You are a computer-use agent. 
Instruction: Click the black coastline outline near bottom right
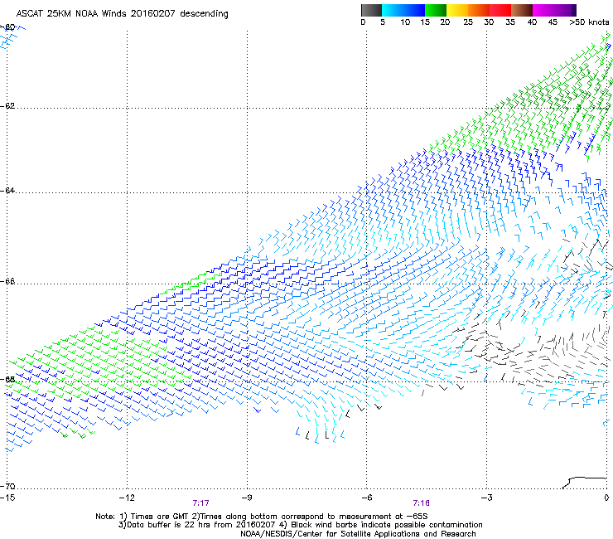tap(585, 483)
